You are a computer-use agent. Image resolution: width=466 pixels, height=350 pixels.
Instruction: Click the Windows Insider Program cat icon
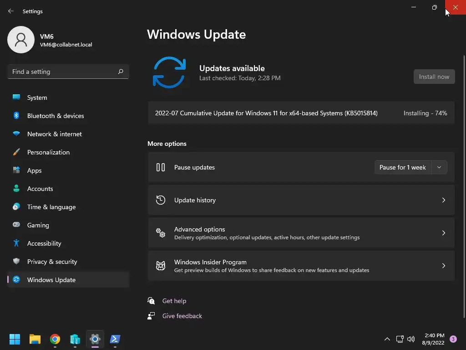click(x=161, y=266)
